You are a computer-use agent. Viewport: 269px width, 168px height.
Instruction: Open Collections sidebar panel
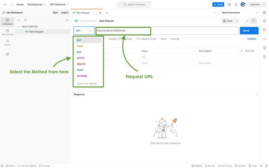tap(7, 22)
